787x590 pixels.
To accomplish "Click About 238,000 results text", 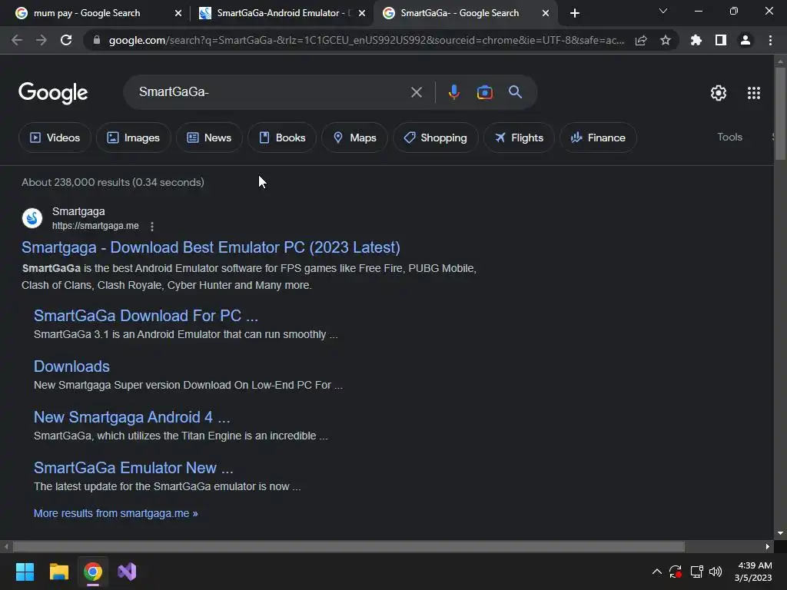I will [x=113, y=182].
